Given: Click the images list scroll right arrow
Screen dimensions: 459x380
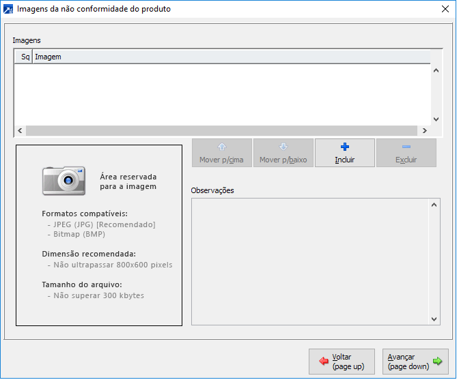Looking at the screenshot, I should point(426,131).
